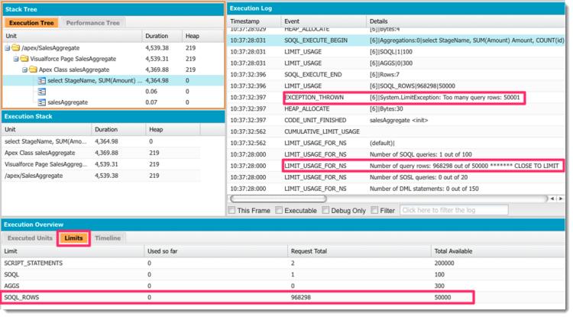Click Apex Class salesAggregate folder icon
The image size is (573, 317).
pyautogui.click(x=33, y=69)
